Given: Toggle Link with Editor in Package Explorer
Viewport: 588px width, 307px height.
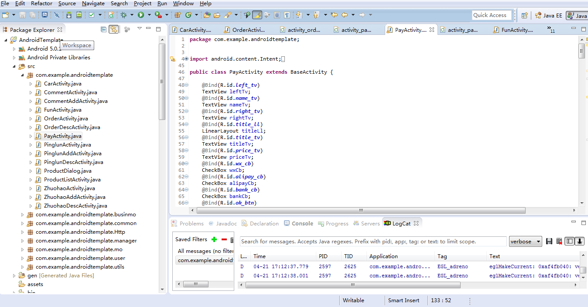Looking at the screenshot, I should [113, 30].
